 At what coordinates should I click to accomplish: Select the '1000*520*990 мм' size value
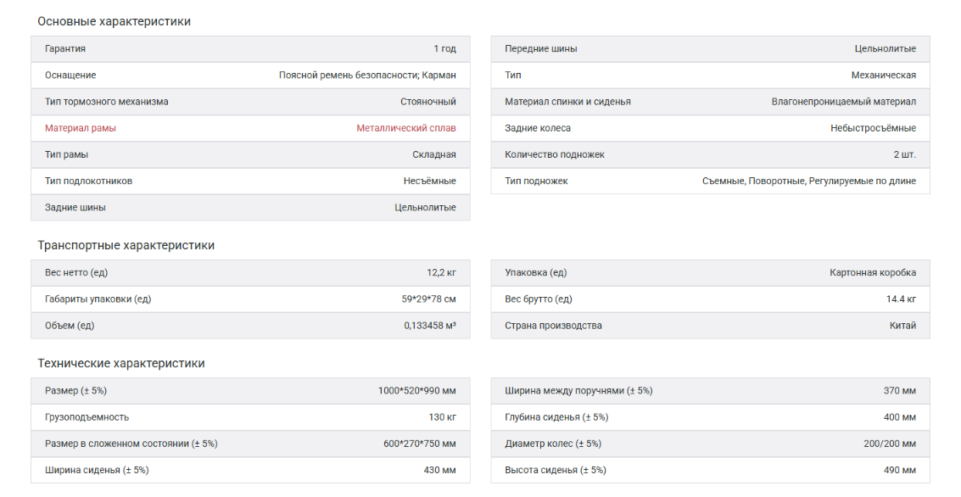[416, 391]
